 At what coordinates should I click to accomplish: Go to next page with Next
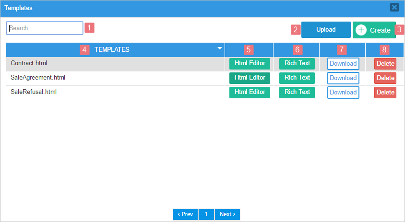227,214
